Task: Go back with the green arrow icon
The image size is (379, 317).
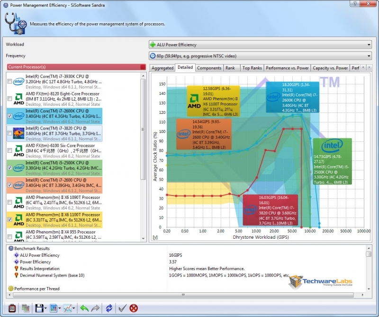Action: coord(84,308)
